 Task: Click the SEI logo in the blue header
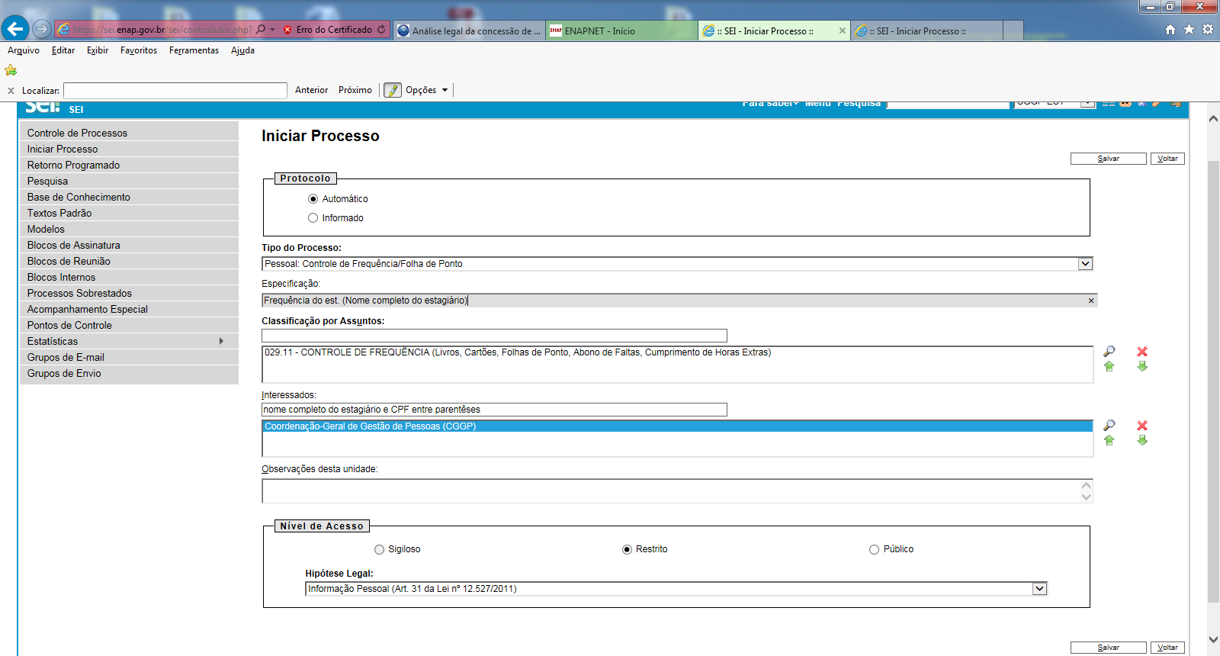click(x=43, y=107)
